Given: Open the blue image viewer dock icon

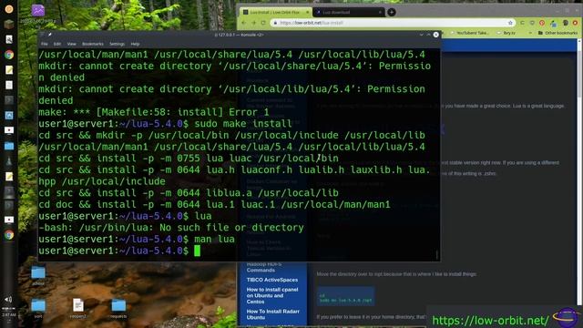Looking at the screenshot, I should 9,116.
